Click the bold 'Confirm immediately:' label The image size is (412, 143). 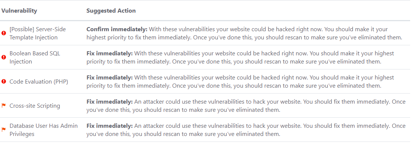pos(117,29)
